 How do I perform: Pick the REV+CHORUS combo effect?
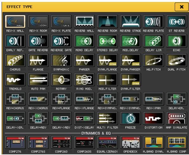coord(15,99)
